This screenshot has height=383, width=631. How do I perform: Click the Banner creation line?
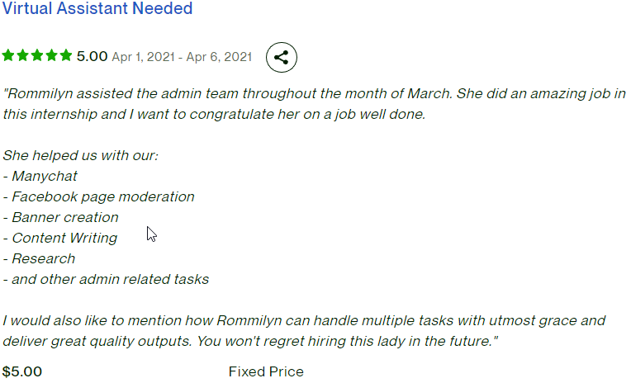coord(61,217)
